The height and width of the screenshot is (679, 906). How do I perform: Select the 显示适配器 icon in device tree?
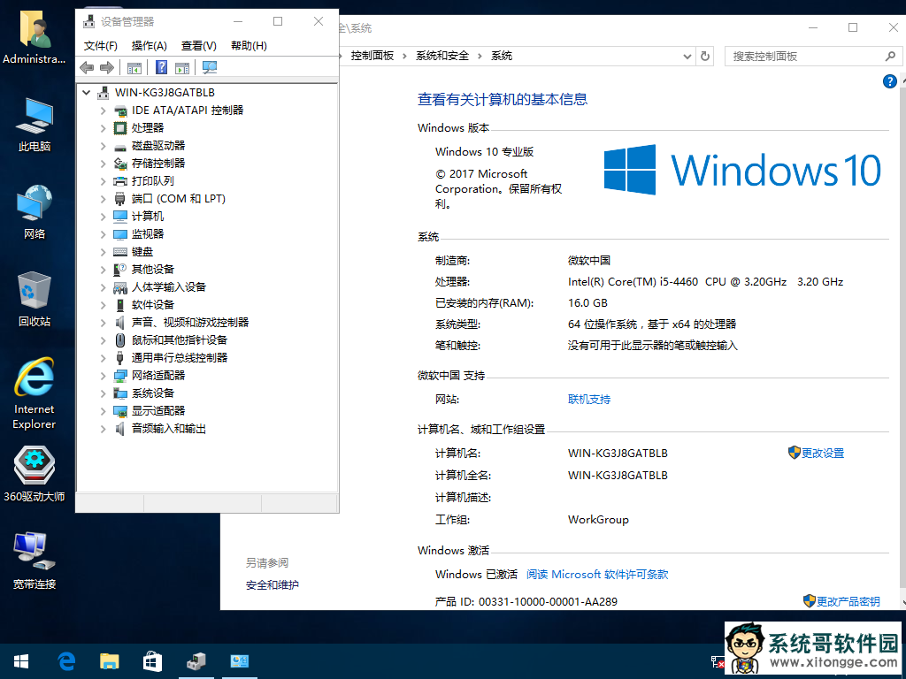[120, 410]
